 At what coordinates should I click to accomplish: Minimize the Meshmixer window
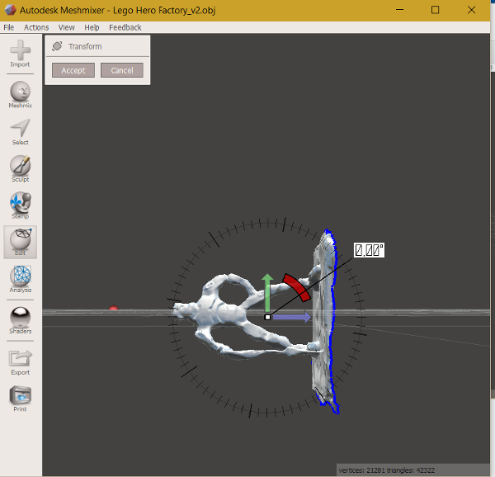point(399,10)
